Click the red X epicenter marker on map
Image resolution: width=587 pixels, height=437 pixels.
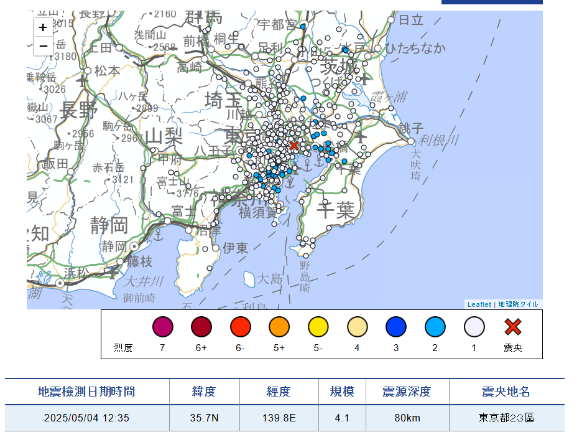294,146
